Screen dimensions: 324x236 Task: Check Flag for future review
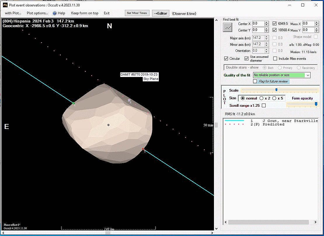(x=255, y=81)
